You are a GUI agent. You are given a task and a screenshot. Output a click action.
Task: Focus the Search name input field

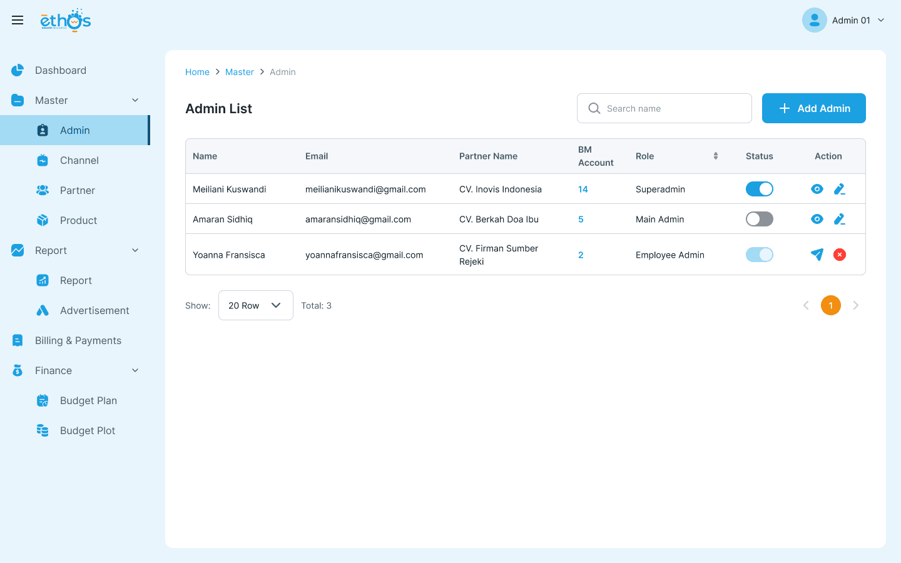tap(664, 108)
